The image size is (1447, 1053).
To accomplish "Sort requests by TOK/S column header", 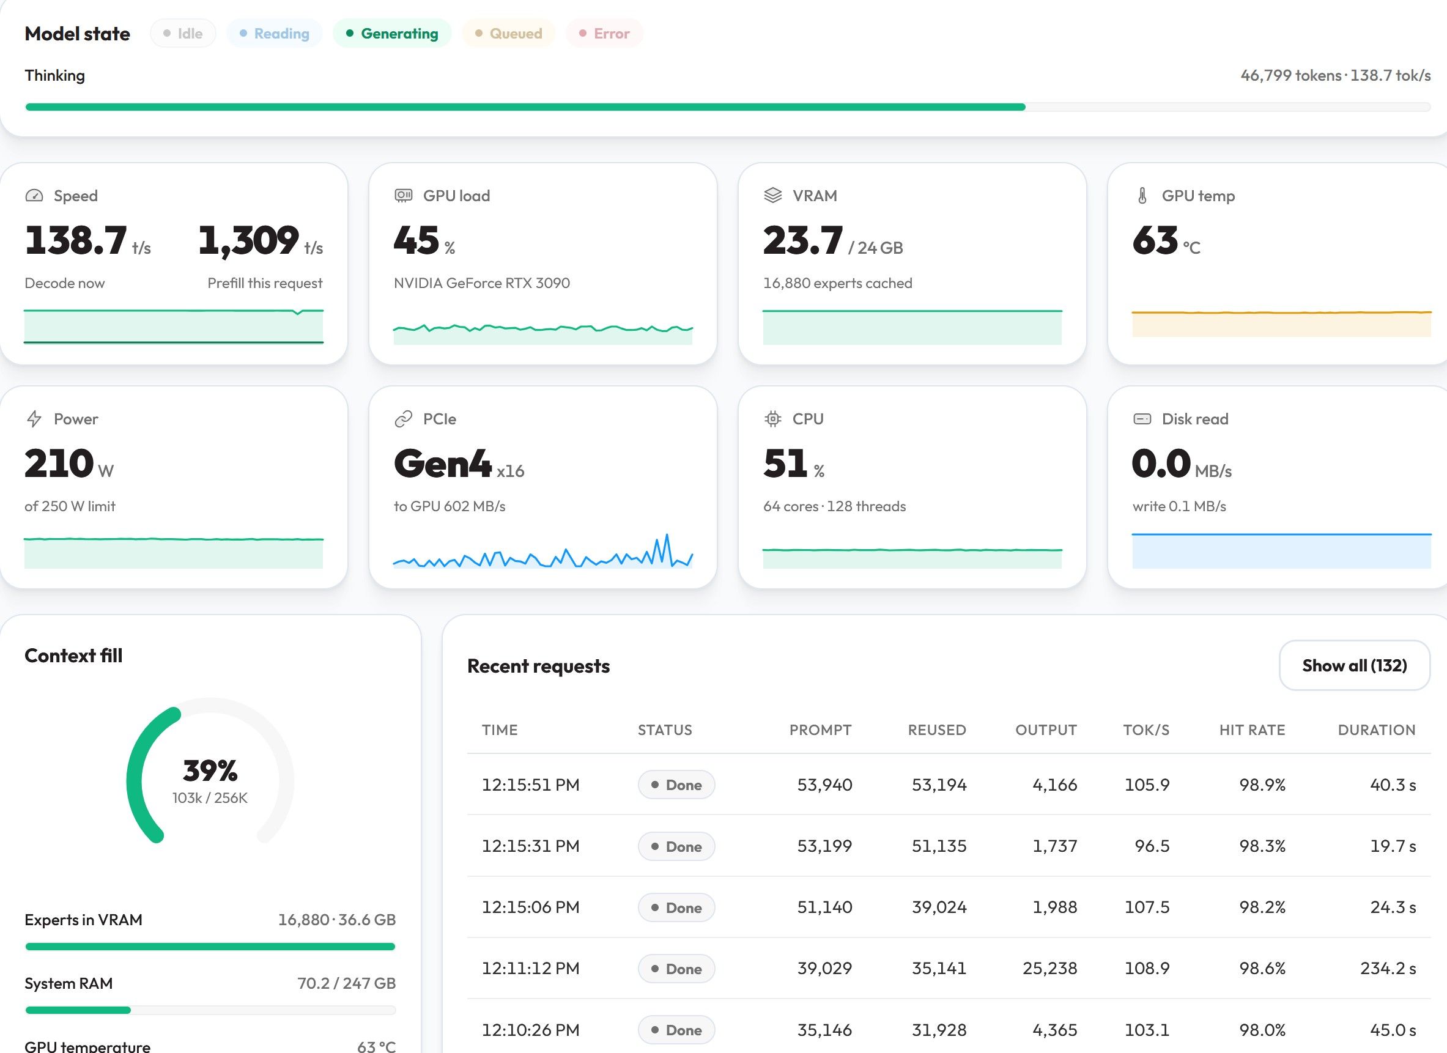I will (x=1146, y=730).
